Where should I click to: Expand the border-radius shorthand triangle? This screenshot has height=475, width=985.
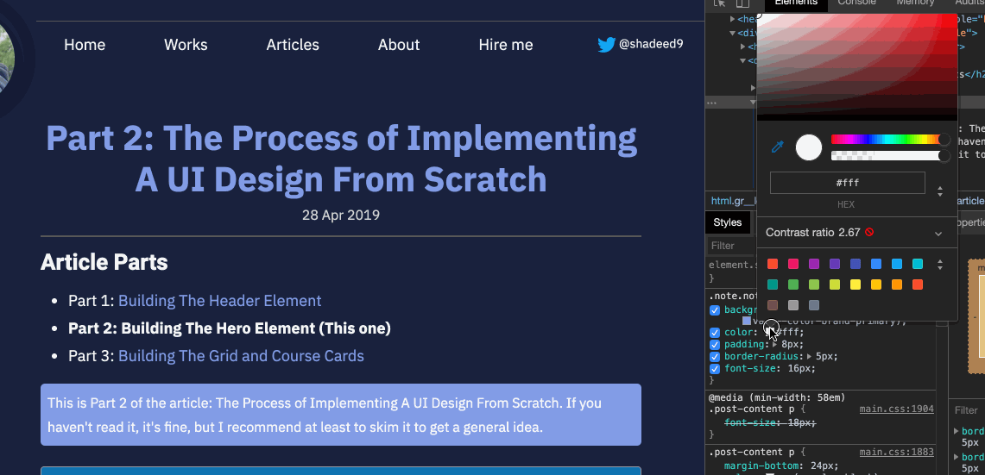point(808,357)
